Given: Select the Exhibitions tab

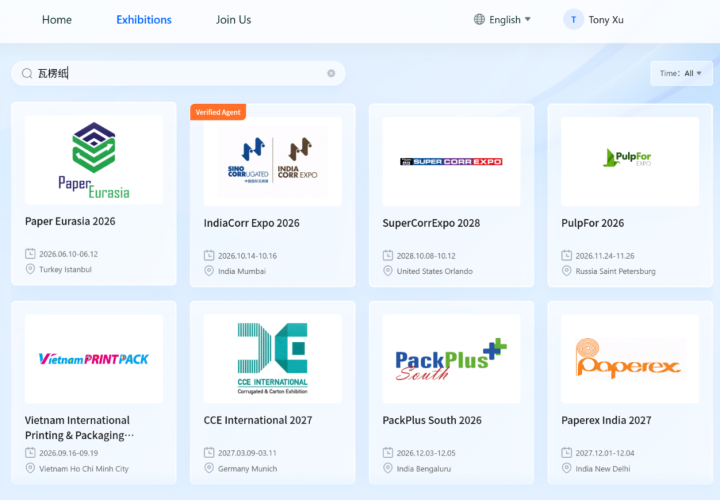Looking at the screenshot, I should click(144, 20).
